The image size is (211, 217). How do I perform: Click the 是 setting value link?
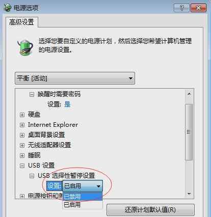(67, 104)
